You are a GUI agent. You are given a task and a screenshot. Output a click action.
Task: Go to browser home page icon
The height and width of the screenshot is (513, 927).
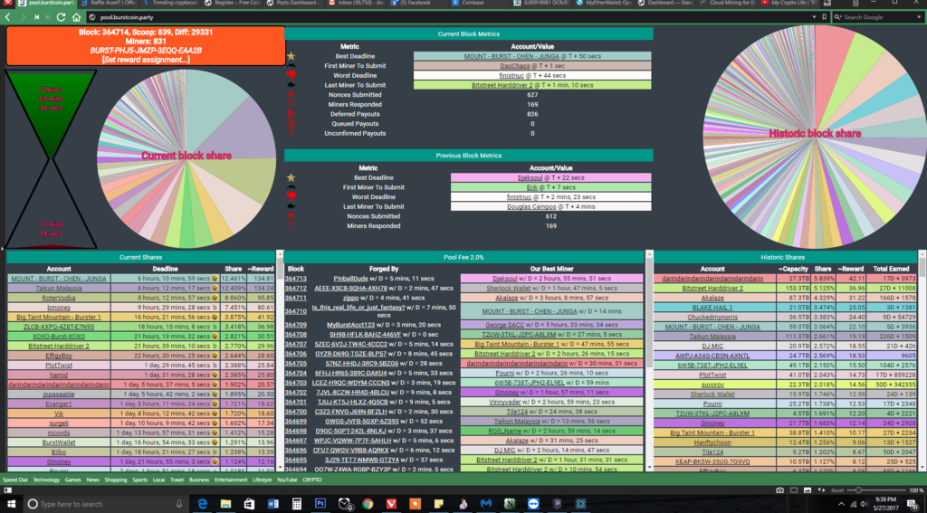(x=77, y=17)
